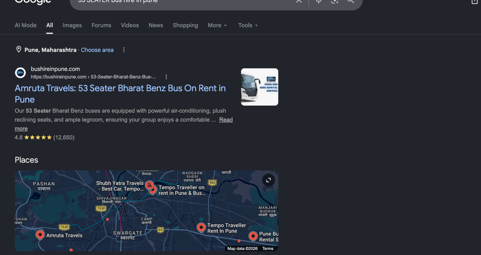Image resolution: width=481 pixels, height=255 pixels.
Task: Select Shubh Yatra Travels map pin
Action: click(149, 185)
